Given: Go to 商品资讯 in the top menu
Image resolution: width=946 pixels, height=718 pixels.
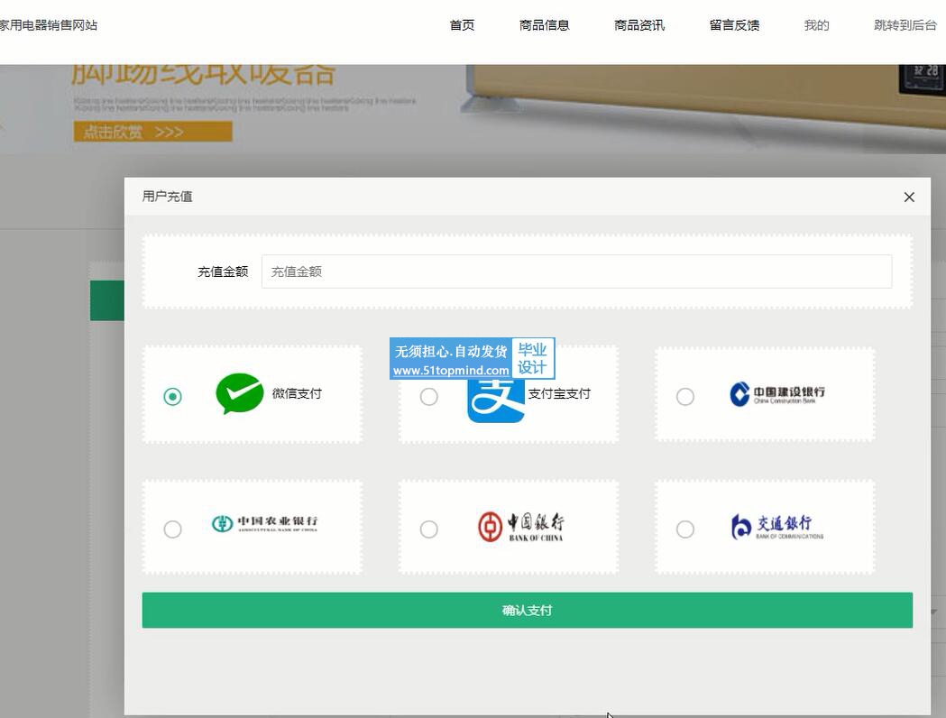Looking at the screenshot, I should pos(639,25).
